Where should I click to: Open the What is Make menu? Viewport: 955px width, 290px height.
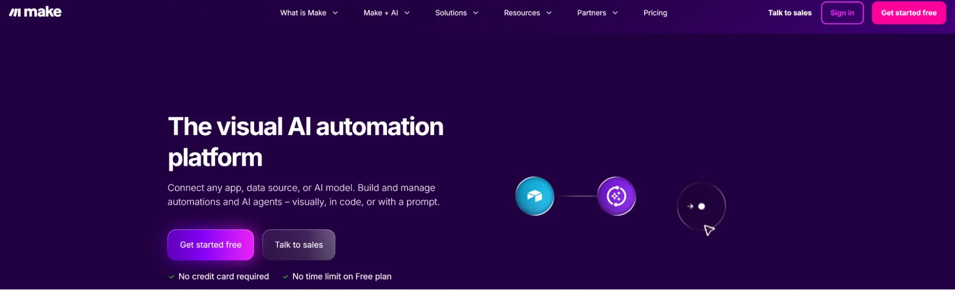(x=309, y=13)
